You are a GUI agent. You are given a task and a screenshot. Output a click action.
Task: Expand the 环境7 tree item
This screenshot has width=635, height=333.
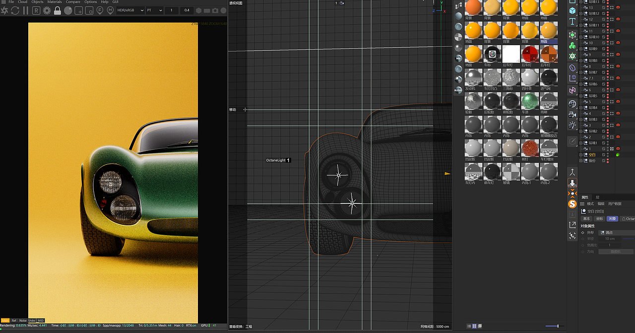click(581, 72)
